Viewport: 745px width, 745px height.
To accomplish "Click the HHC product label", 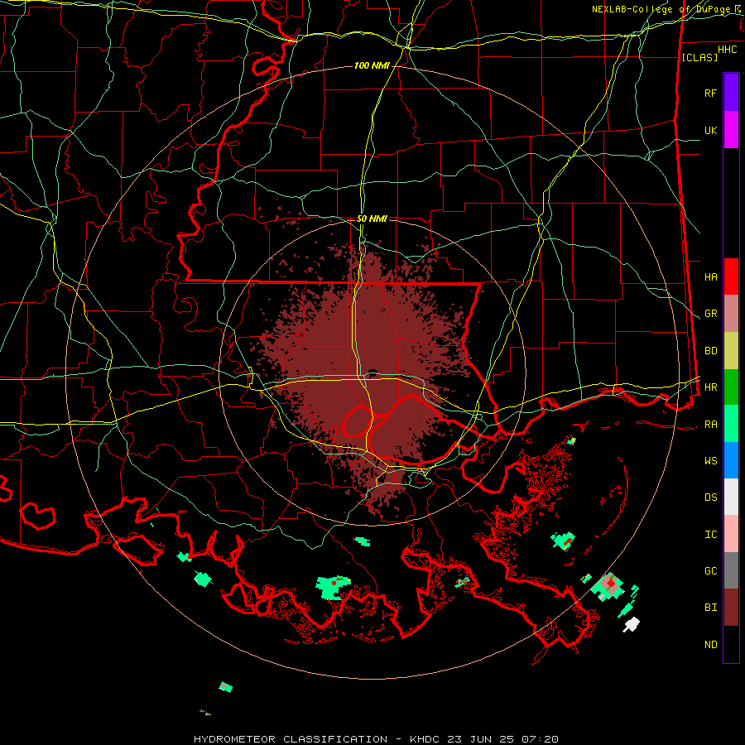I will pyautogui.click(x=727, y=50).
